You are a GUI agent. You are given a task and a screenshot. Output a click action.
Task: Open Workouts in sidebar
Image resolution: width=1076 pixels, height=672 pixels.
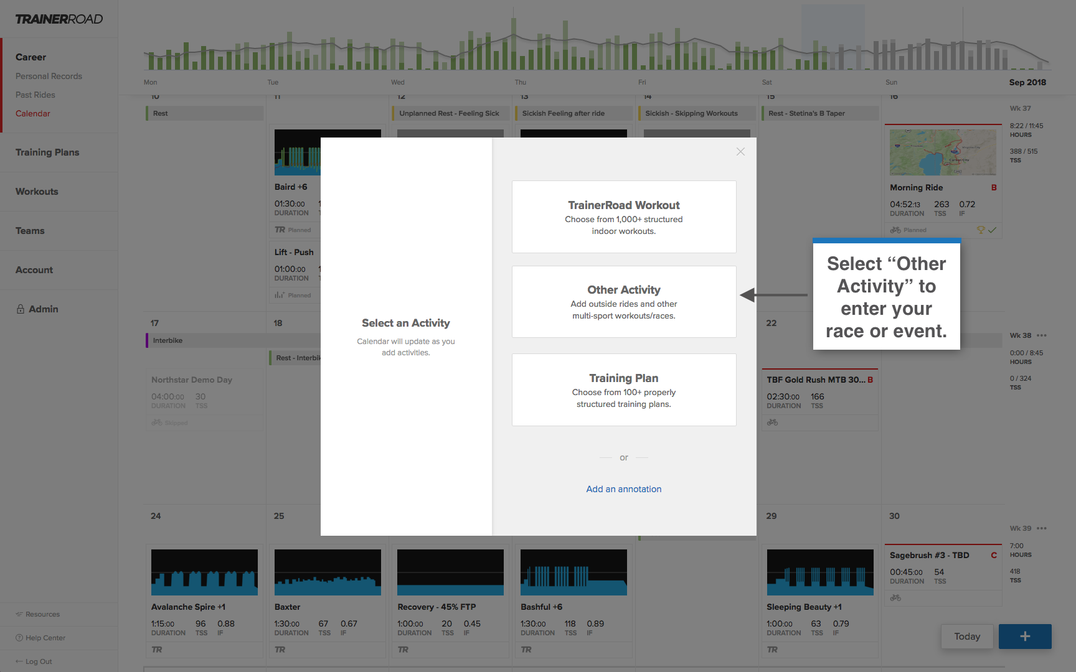(x=37, y=192)
